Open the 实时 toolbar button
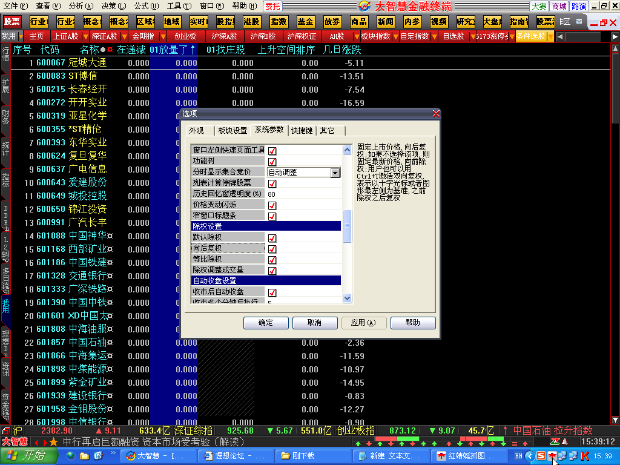 (199, 21)
